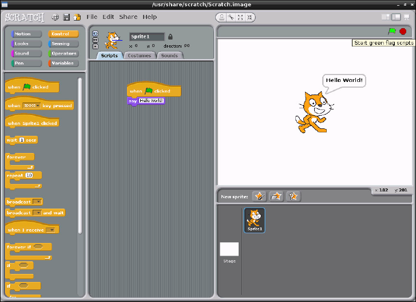Click the window menu icon in title bar
This screenshot has width=416, height=302.
click(x=4, y=5)
